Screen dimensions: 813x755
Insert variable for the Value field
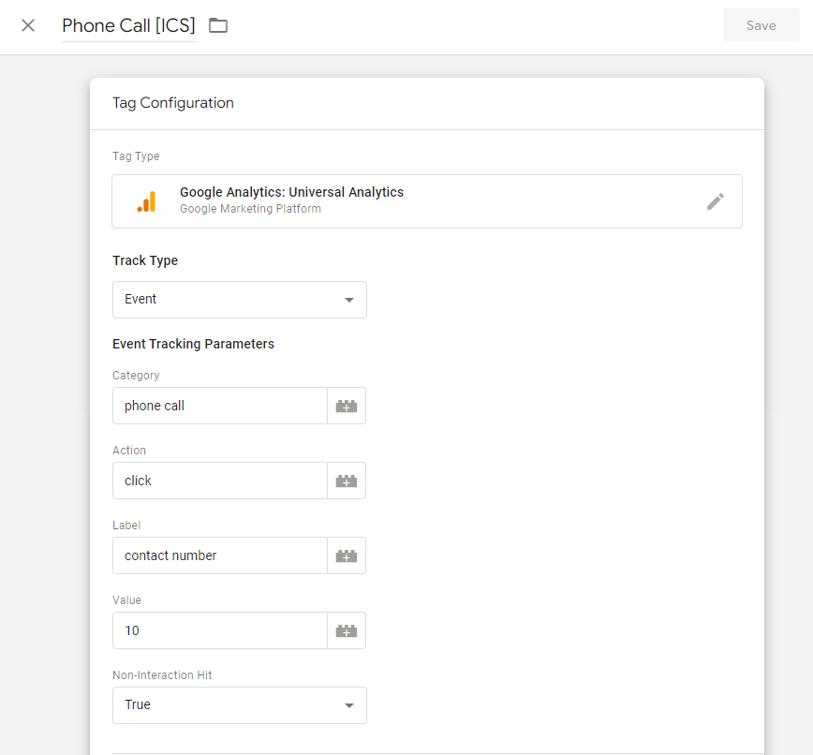tap(347, 630)
